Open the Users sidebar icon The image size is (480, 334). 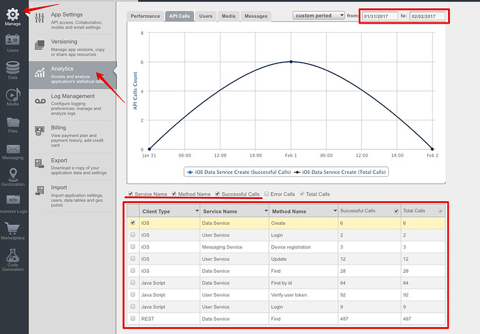pyautogui.click(x=13, y=40)
